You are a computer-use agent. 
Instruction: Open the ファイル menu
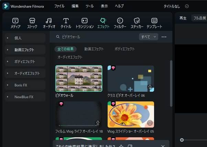pyautogui.click(x=59, y=6)
